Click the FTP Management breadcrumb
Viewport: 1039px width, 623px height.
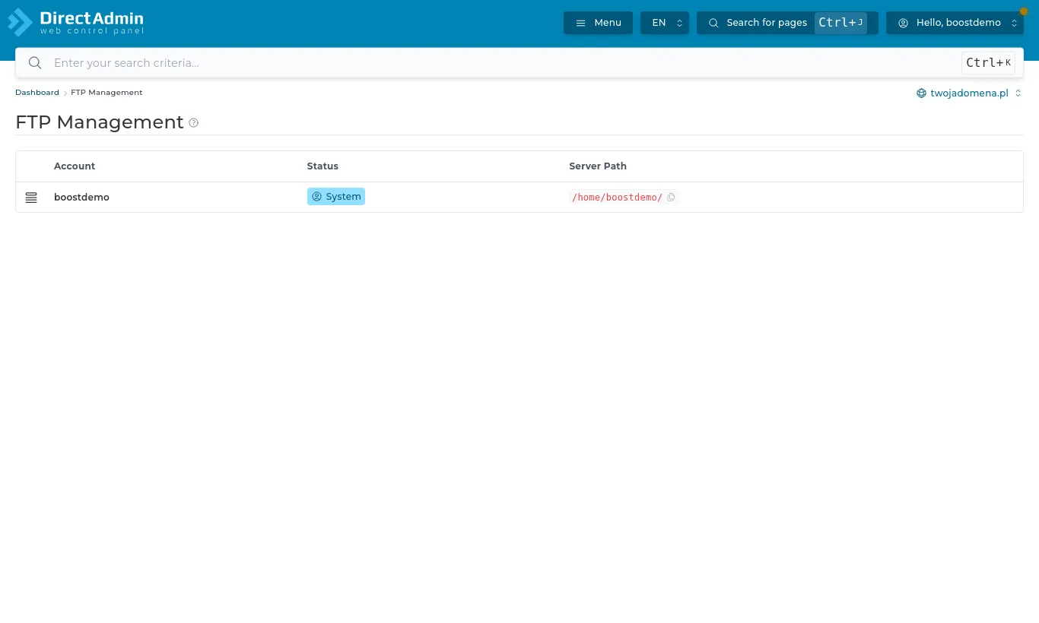pos(106,93)
